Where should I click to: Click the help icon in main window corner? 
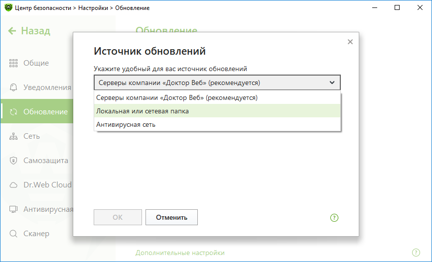pyautogui.click(x=416, y=253)
